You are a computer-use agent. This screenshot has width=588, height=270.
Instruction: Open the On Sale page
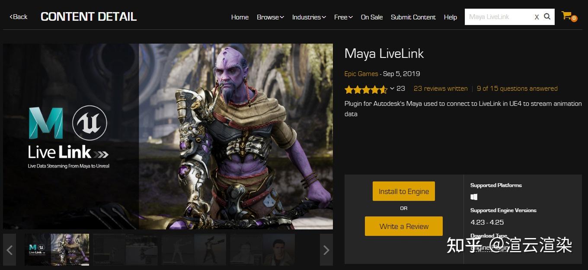point(372,17)
